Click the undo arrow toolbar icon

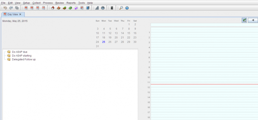click(5, 8)
